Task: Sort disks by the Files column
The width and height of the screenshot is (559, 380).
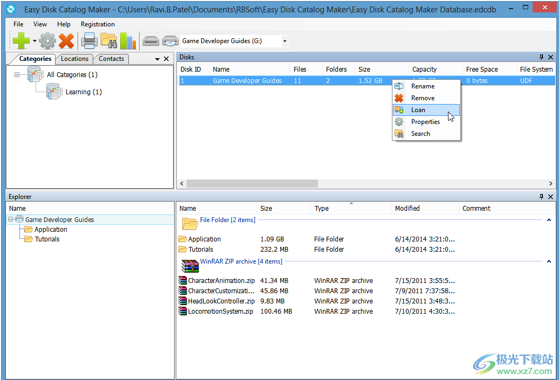Action: (x=306, y=69)
